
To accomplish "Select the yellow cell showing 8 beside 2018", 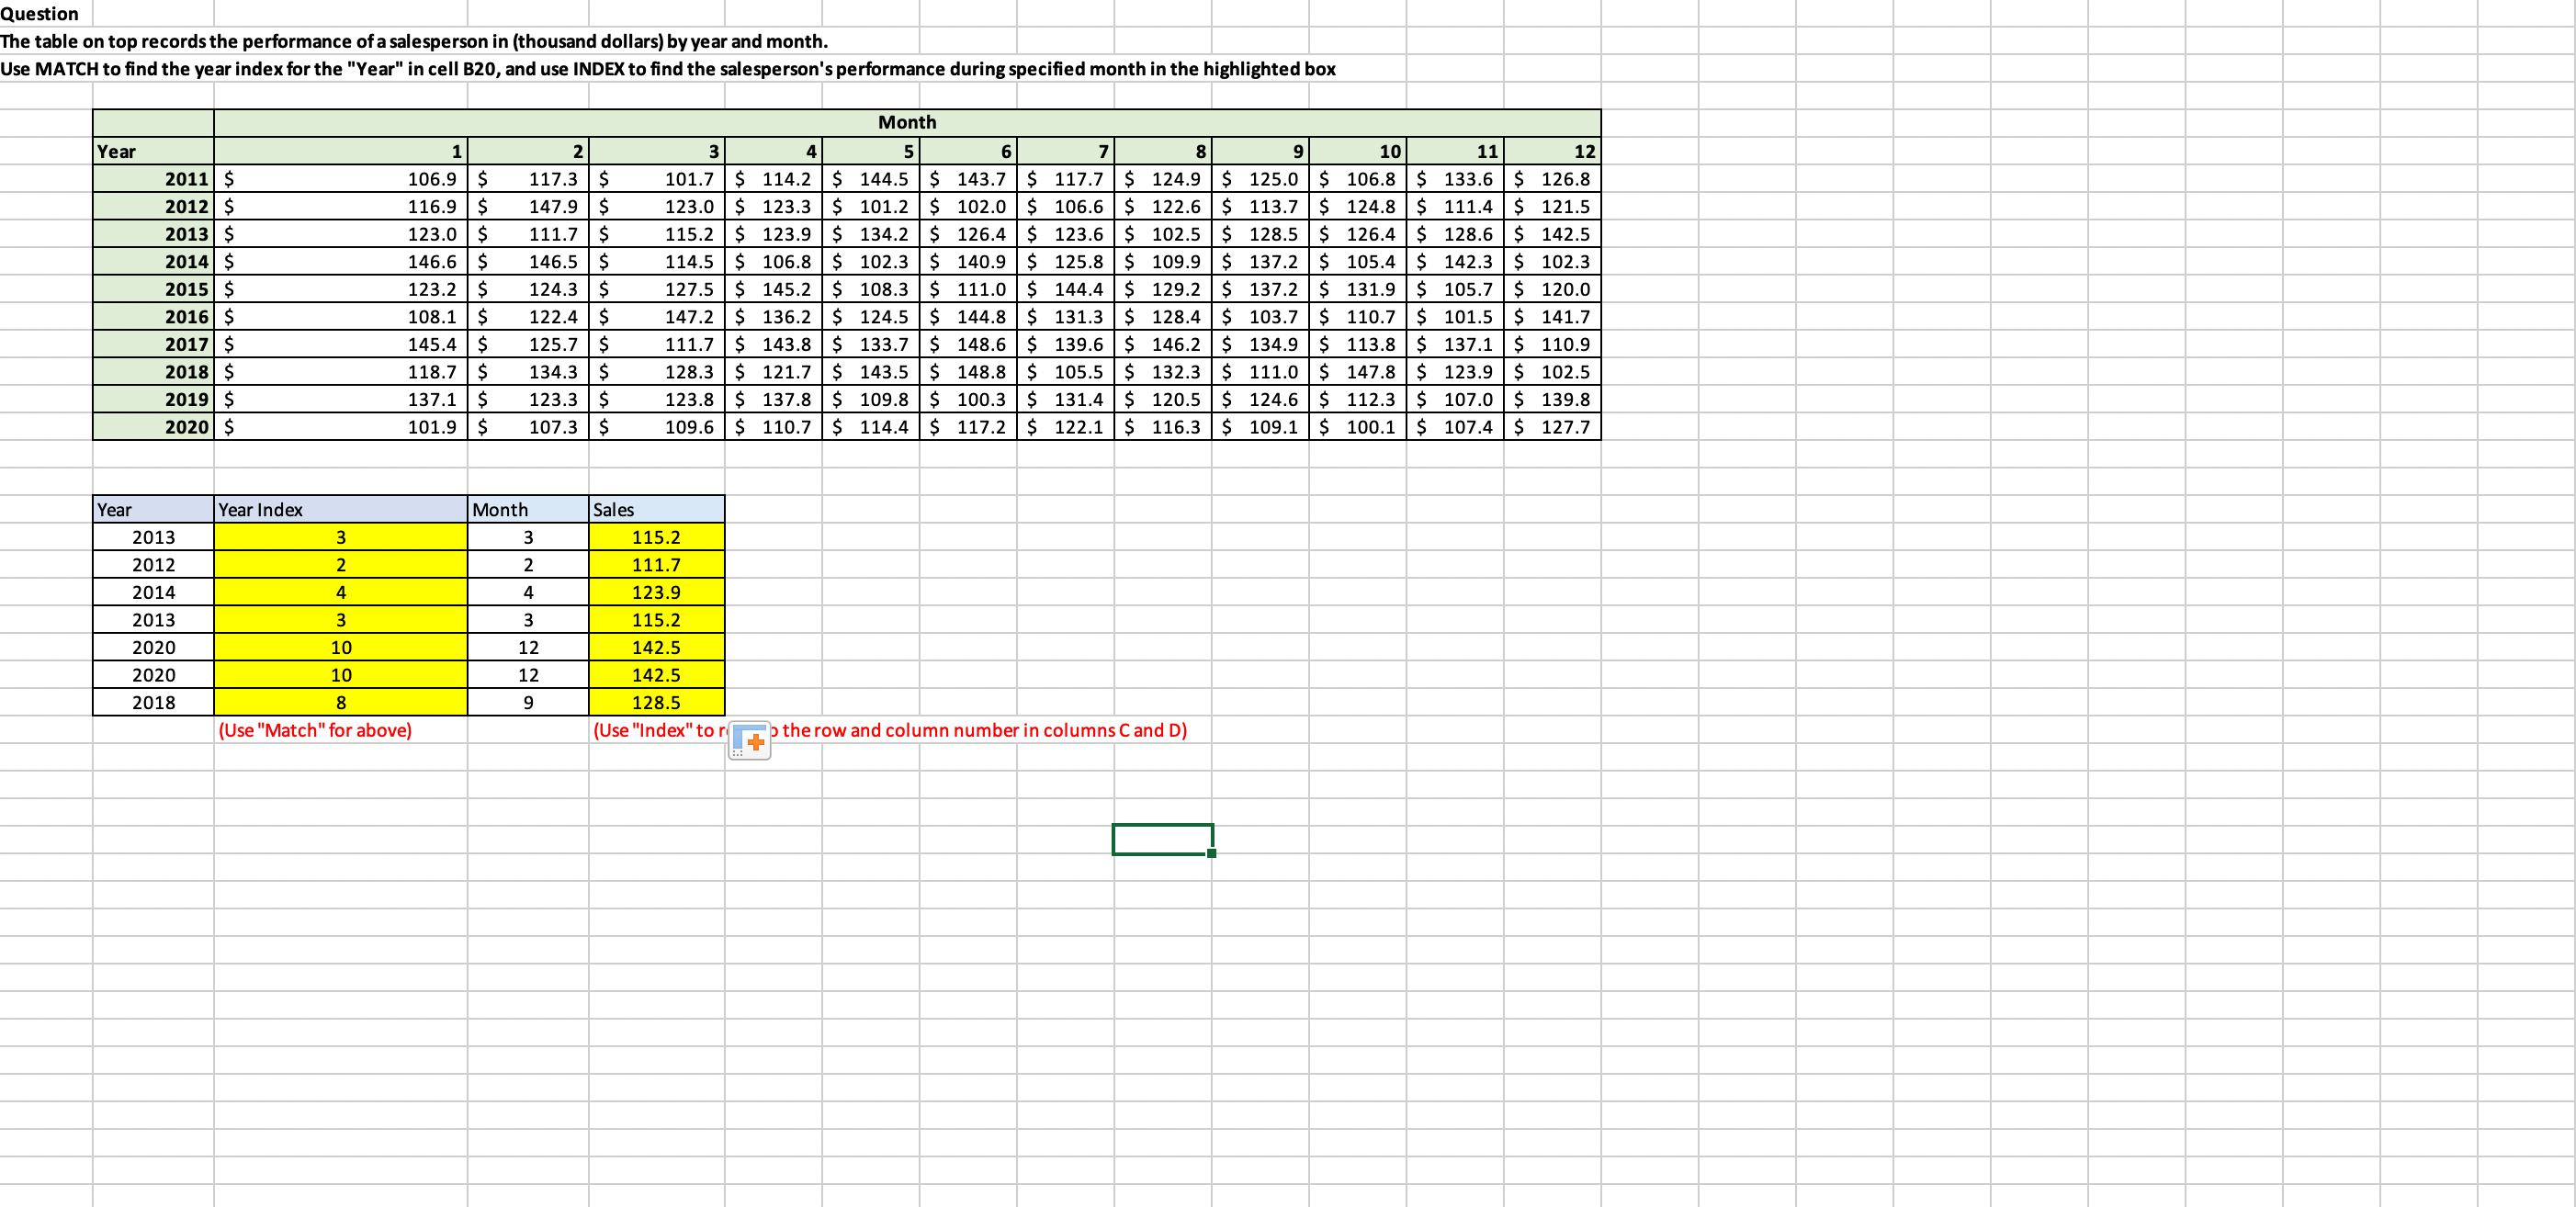I will coord(340,702).
